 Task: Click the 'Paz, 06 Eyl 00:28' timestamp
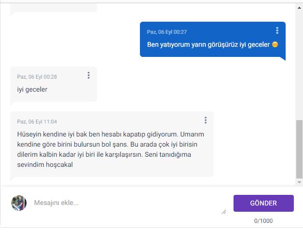click(x=37, y=77)
